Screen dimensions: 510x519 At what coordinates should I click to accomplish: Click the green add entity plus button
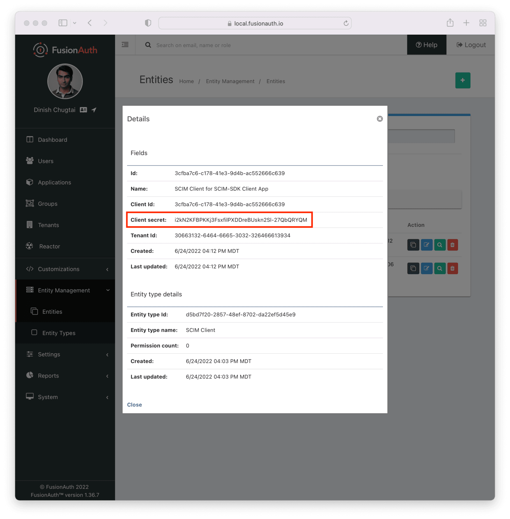pos(463,80)
